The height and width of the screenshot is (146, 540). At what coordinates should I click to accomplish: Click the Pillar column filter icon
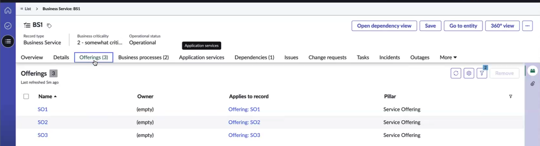pos(511,97)
